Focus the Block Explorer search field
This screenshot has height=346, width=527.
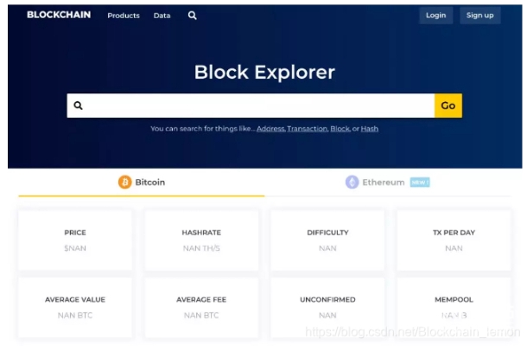[251, 106]
